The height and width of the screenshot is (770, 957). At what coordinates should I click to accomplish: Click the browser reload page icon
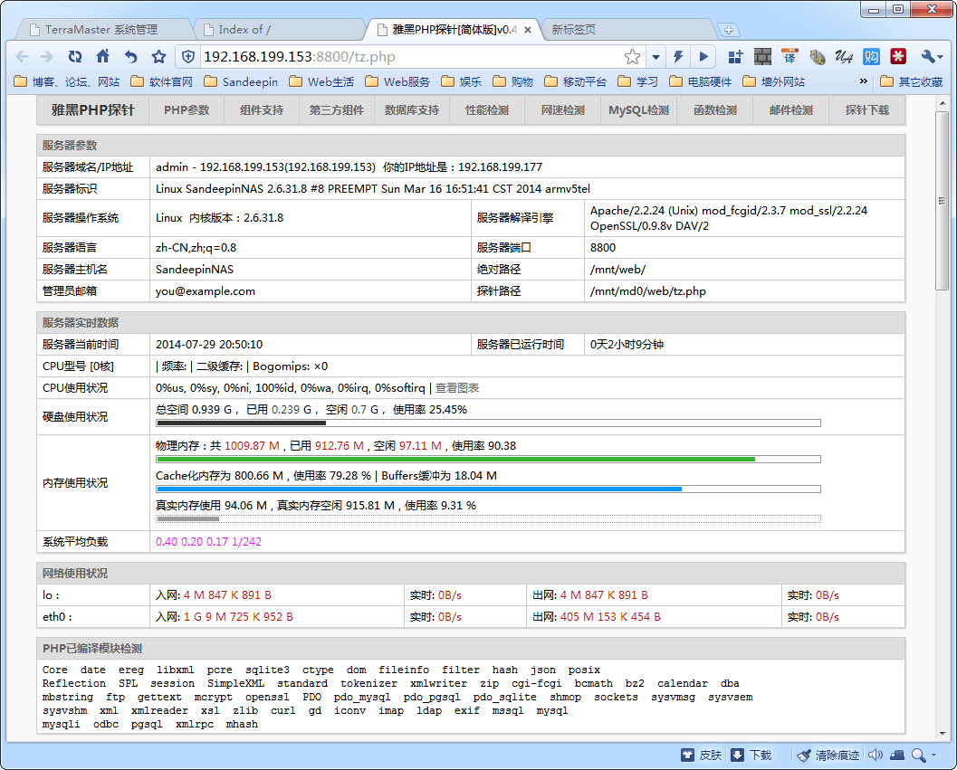pyautogui.click(x=75, y=57)
